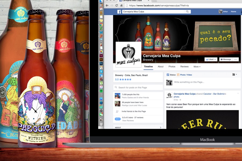Click the Message button
The width and height of the screenshot is (242, 161).
click(x=225, y=59)
